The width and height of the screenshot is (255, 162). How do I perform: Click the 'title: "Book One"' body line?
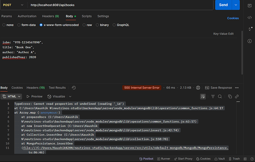pyautogui.click(x=18, y=47)
